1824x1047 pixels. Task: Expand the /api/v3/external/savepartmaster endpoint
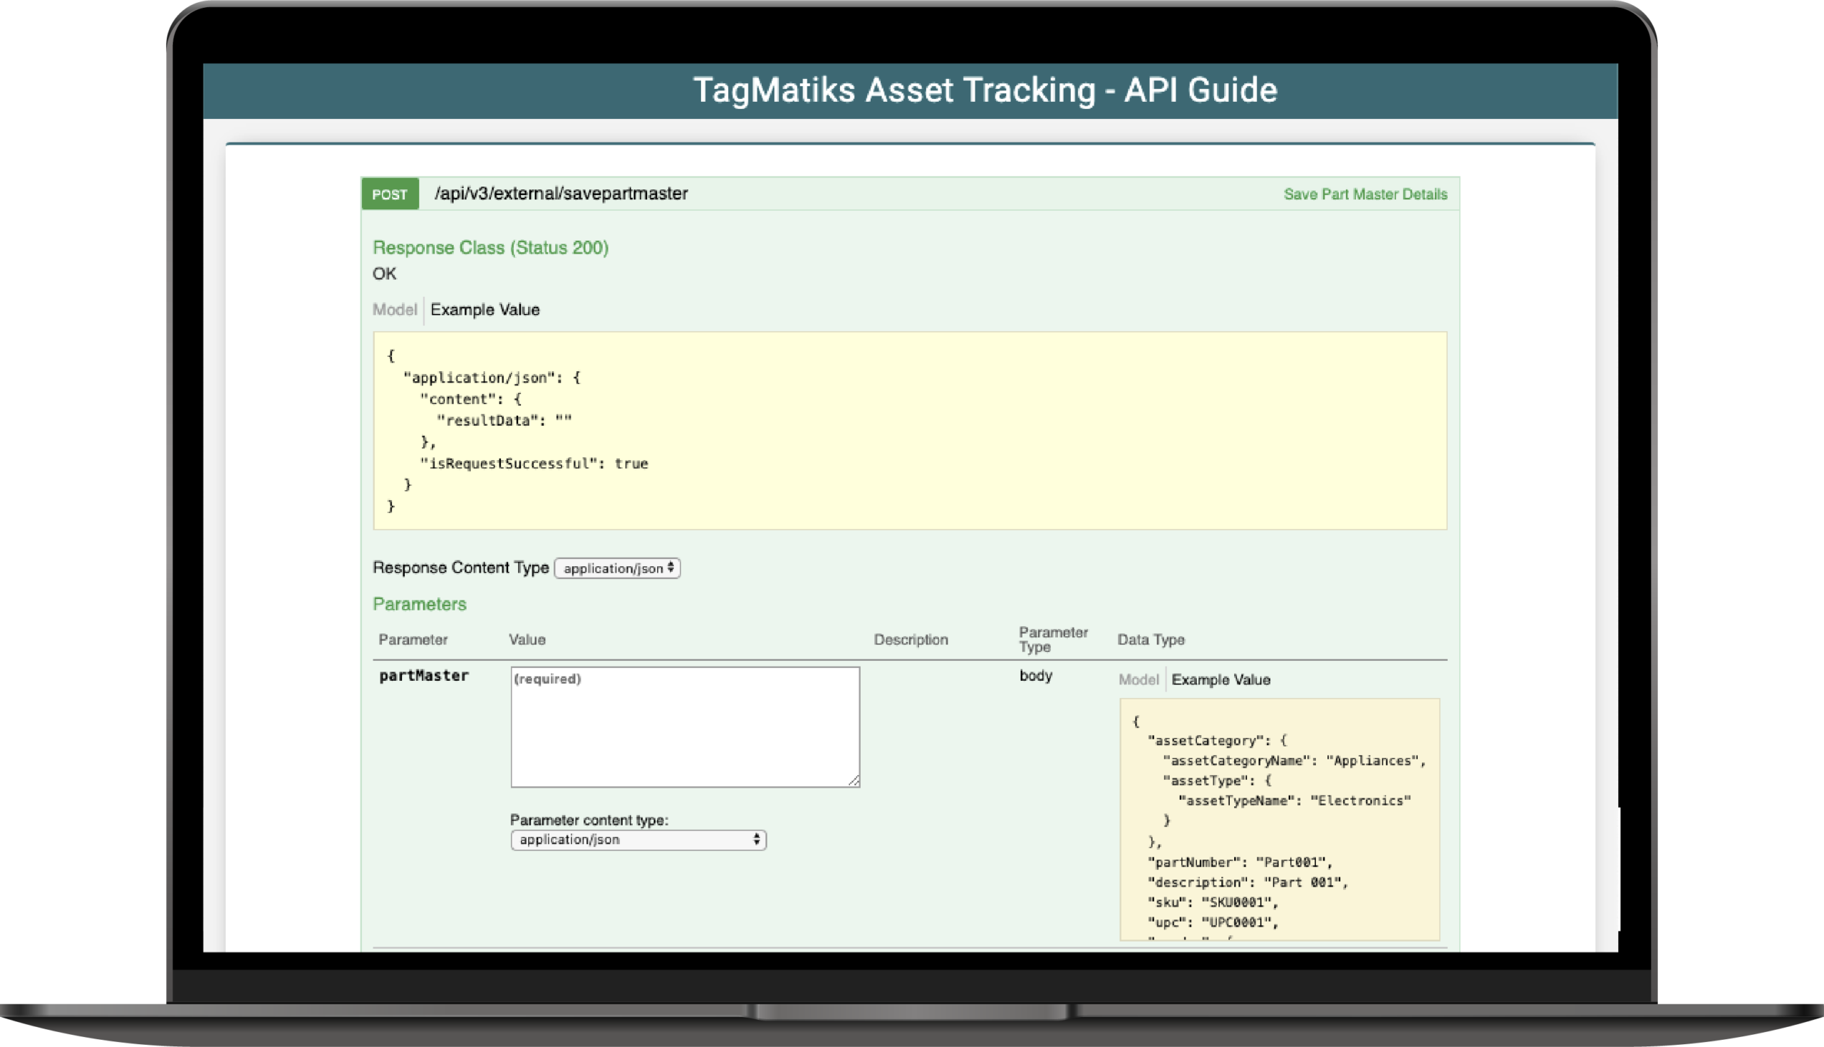pyautogui.click(x=561, y=194)
